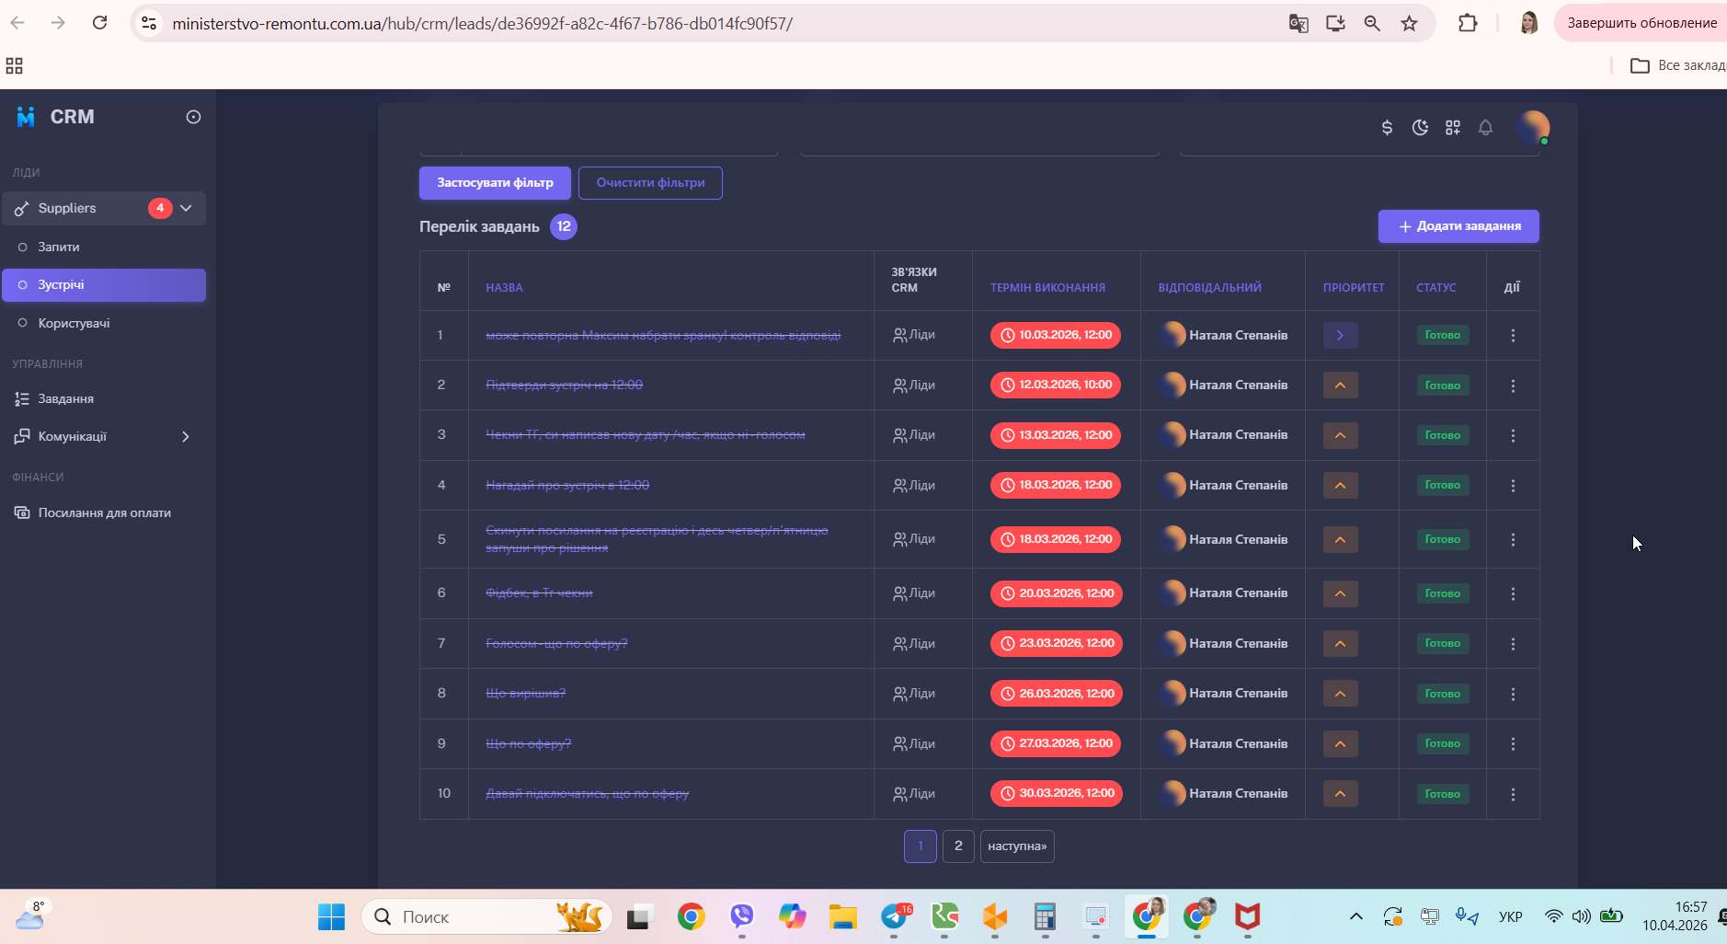The width and height of the screenshot is (1727, 944).
Task: Open browser zoom magnifier icon
Action: point(1372,23)
